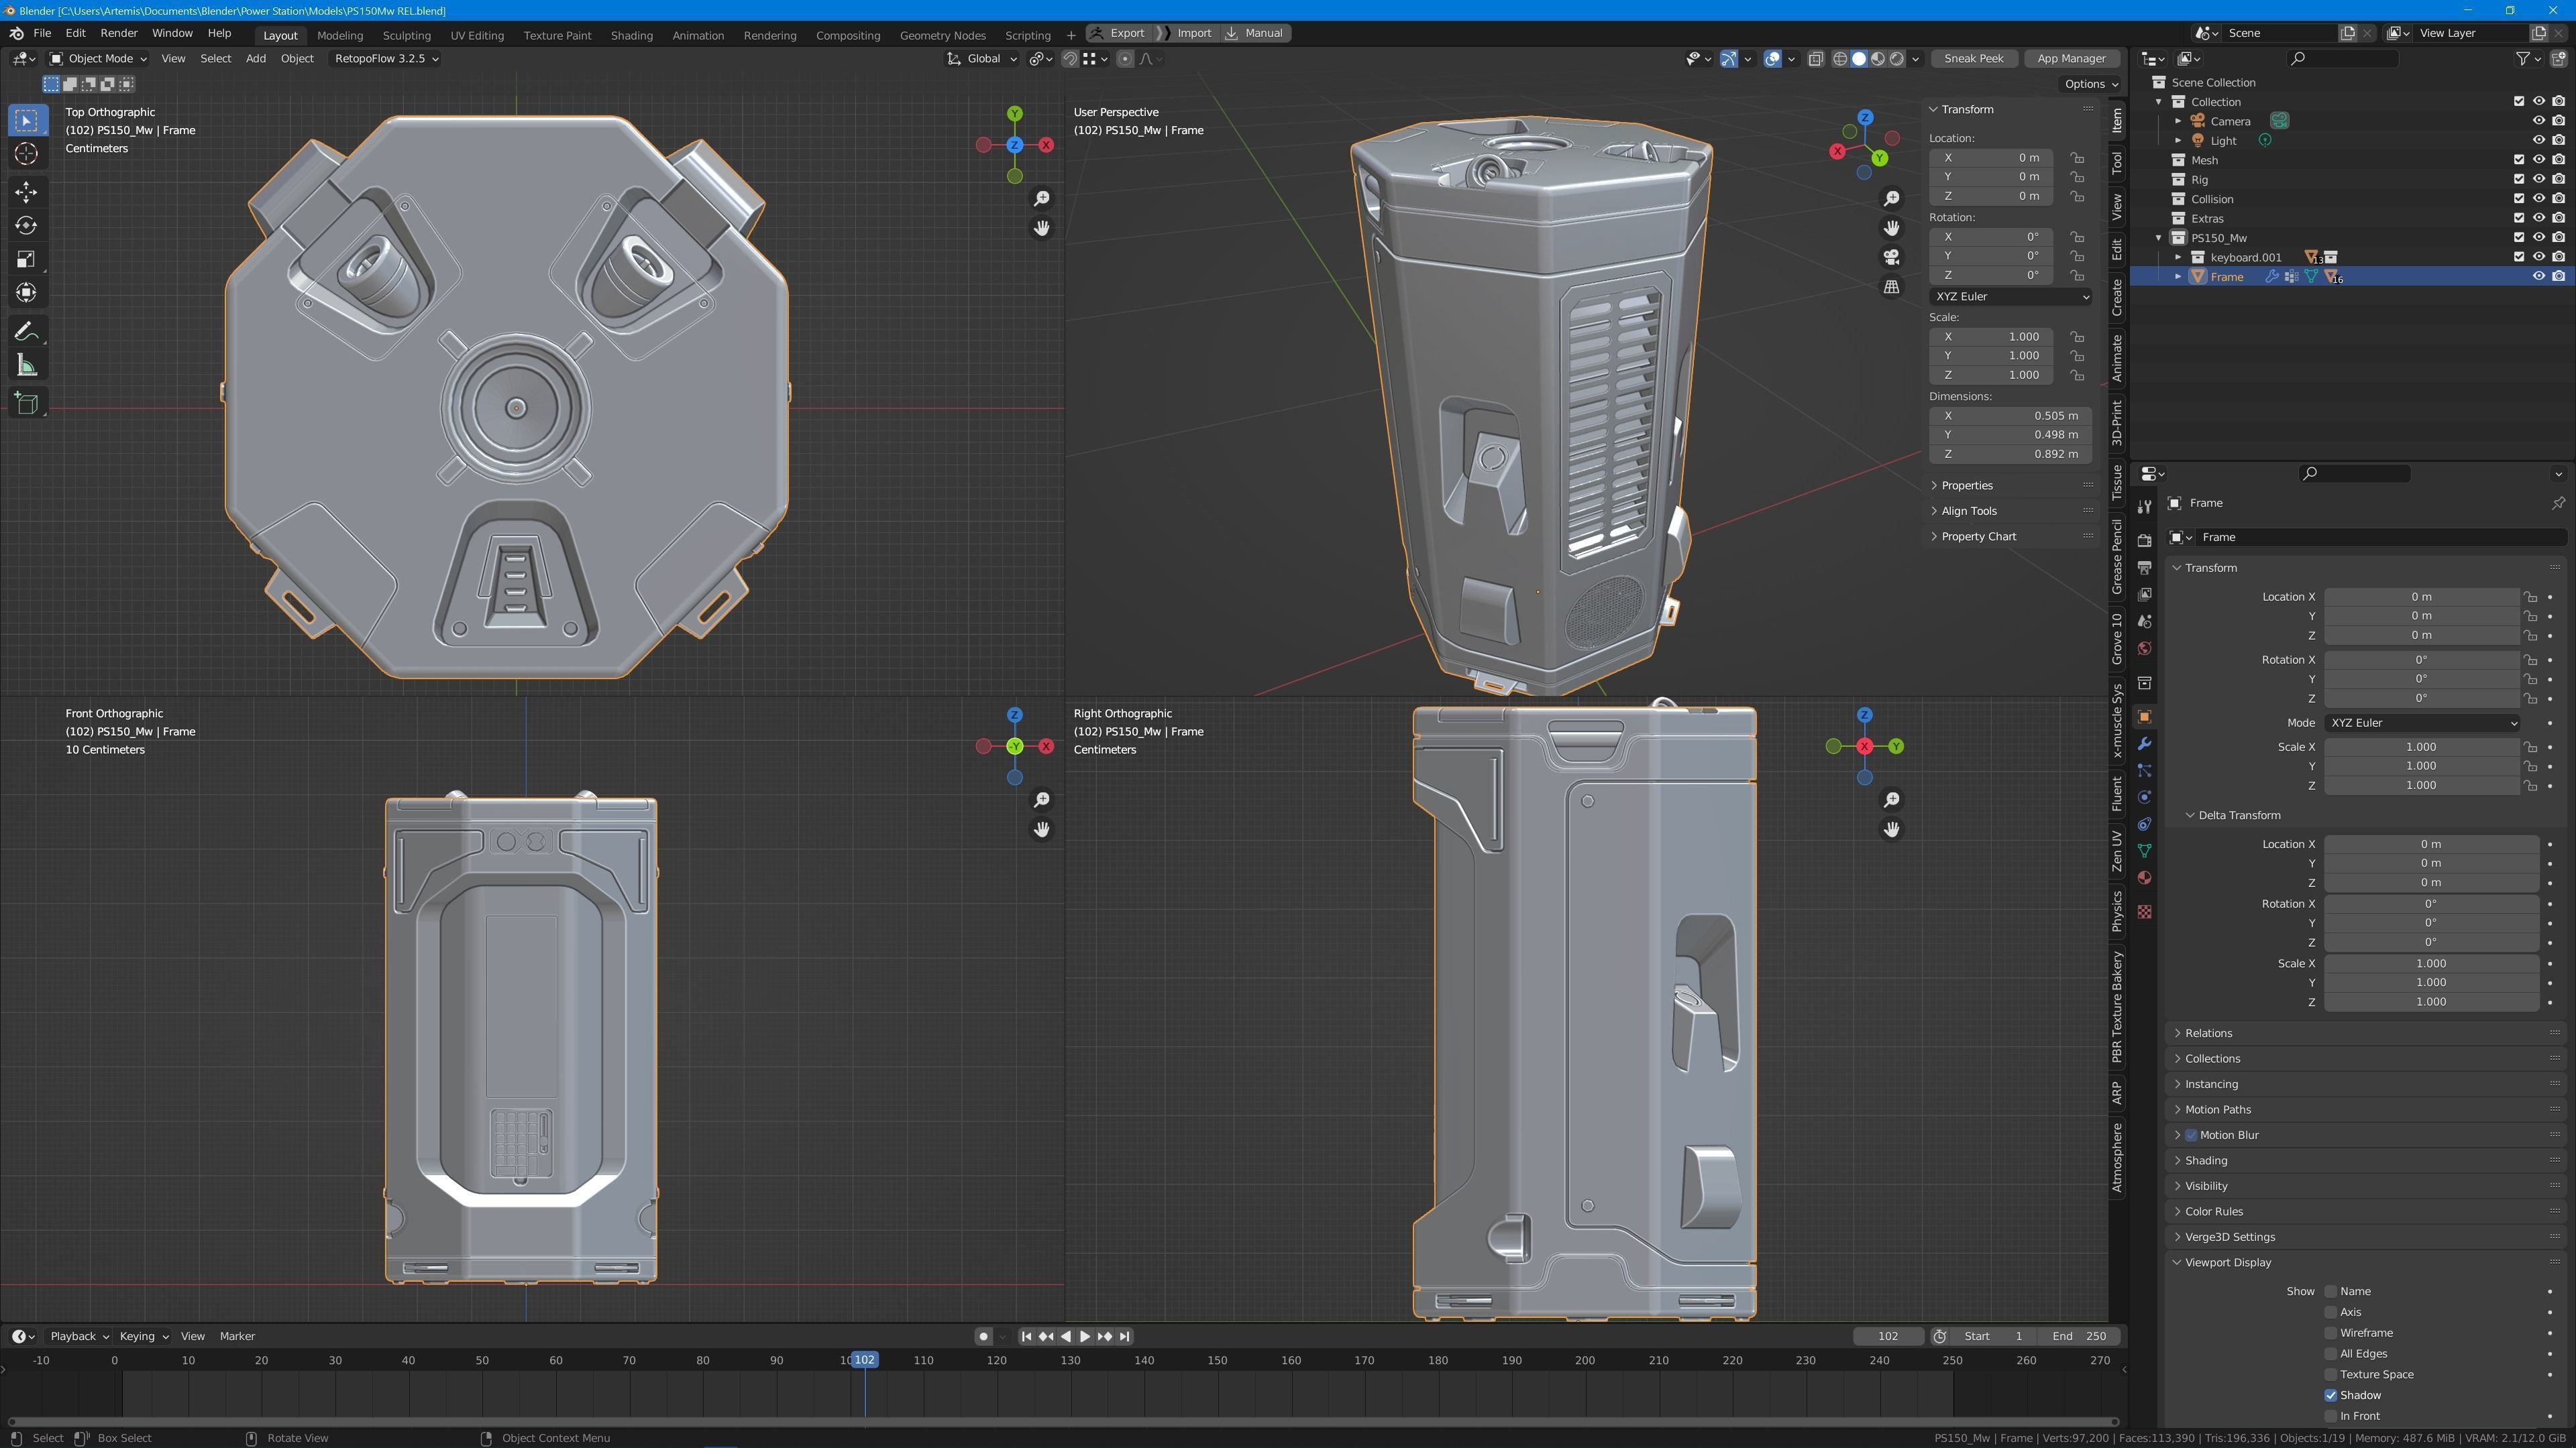Open Modifiers wrench tab in Properties editor

pos(2144,745)
